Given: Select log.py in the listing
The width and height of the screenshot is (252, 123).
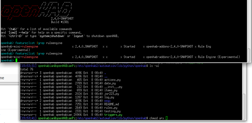Looking at the screenshot, I should coord(109,97).
